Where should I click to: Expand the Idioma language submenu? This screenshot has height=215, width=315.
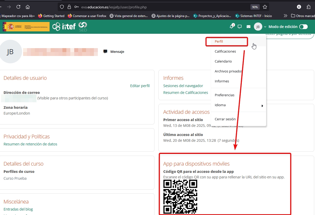coord(239,105)
